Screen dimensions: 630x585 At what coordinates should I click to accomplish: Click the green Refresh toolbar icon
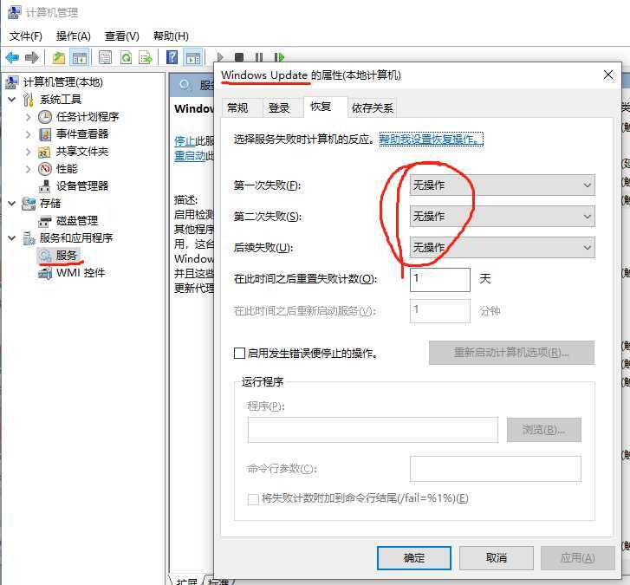126,58
